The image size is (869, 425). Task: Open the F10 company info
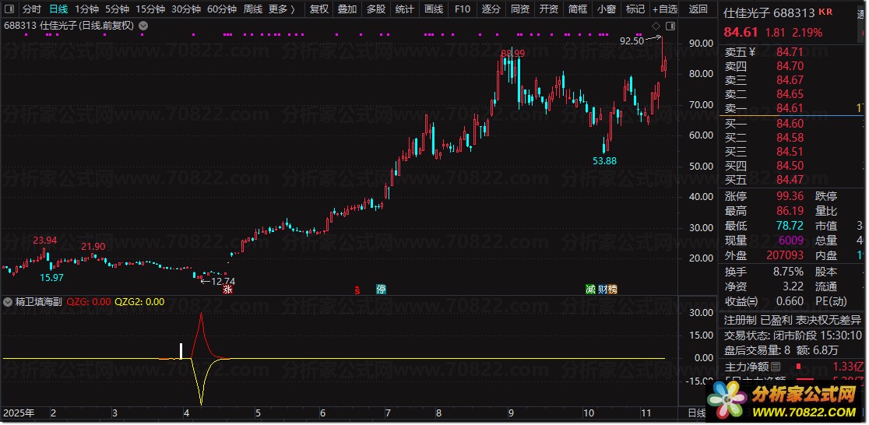tap(463, 9)
